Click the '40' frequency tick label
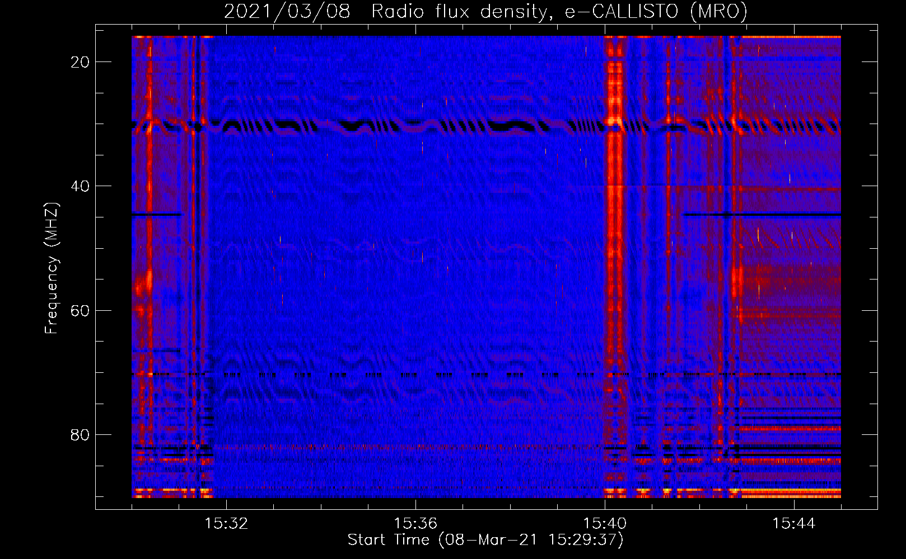Image resolution: width=906 pixels, height=559 pixels. click(80, 186)
